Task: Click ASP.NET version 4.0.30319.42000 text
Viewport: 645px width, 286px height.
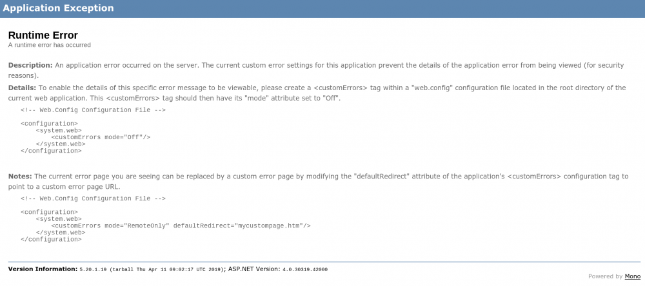Action: (x=305, y=269)
